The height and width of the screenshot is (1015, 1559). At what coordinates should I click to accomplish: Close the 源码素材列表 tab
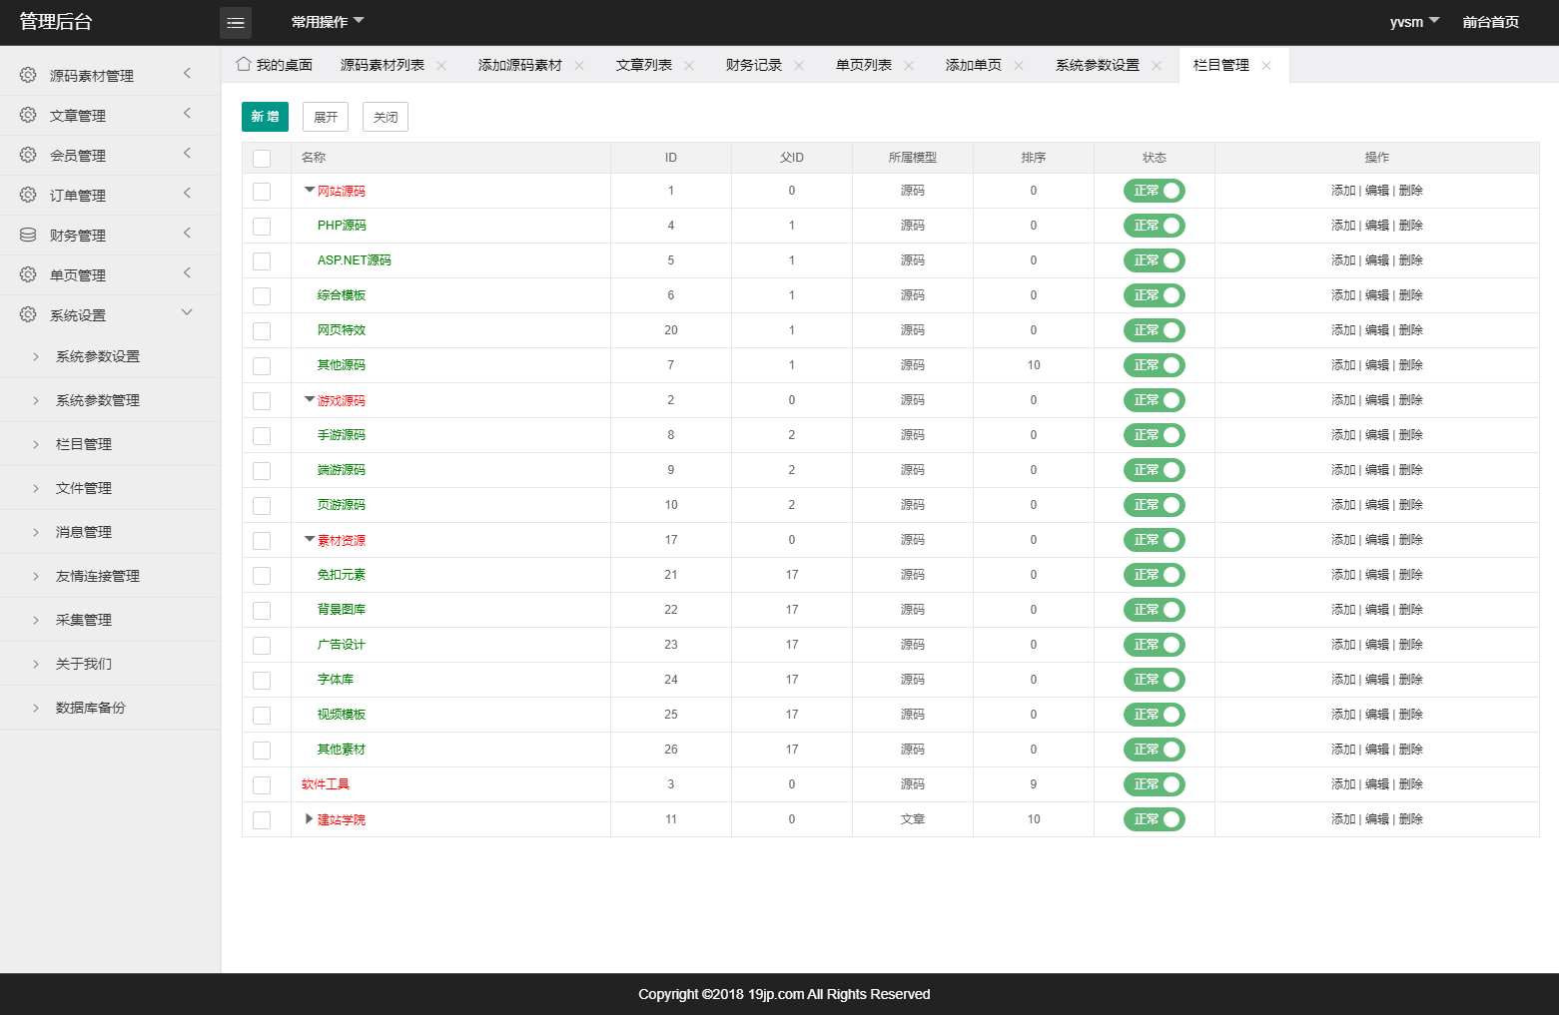click(441, 65)
